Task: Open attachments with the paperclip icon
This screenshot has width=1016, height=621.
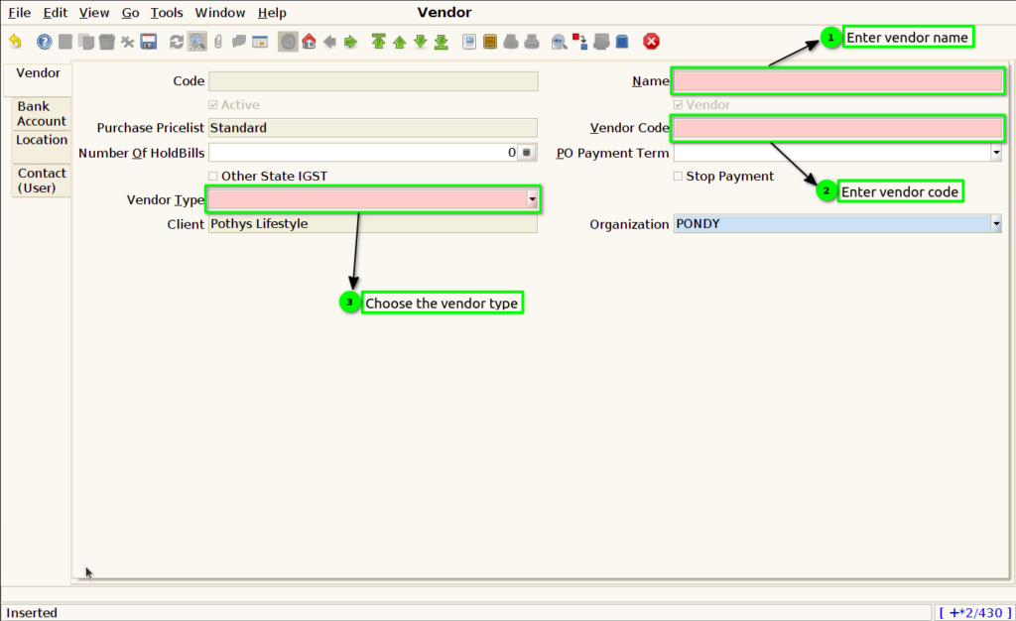Action: coord(218,42)
